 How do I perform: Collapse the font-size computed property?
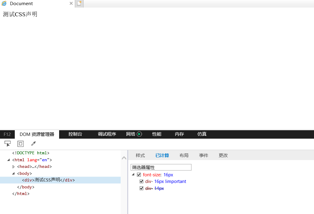133,175
